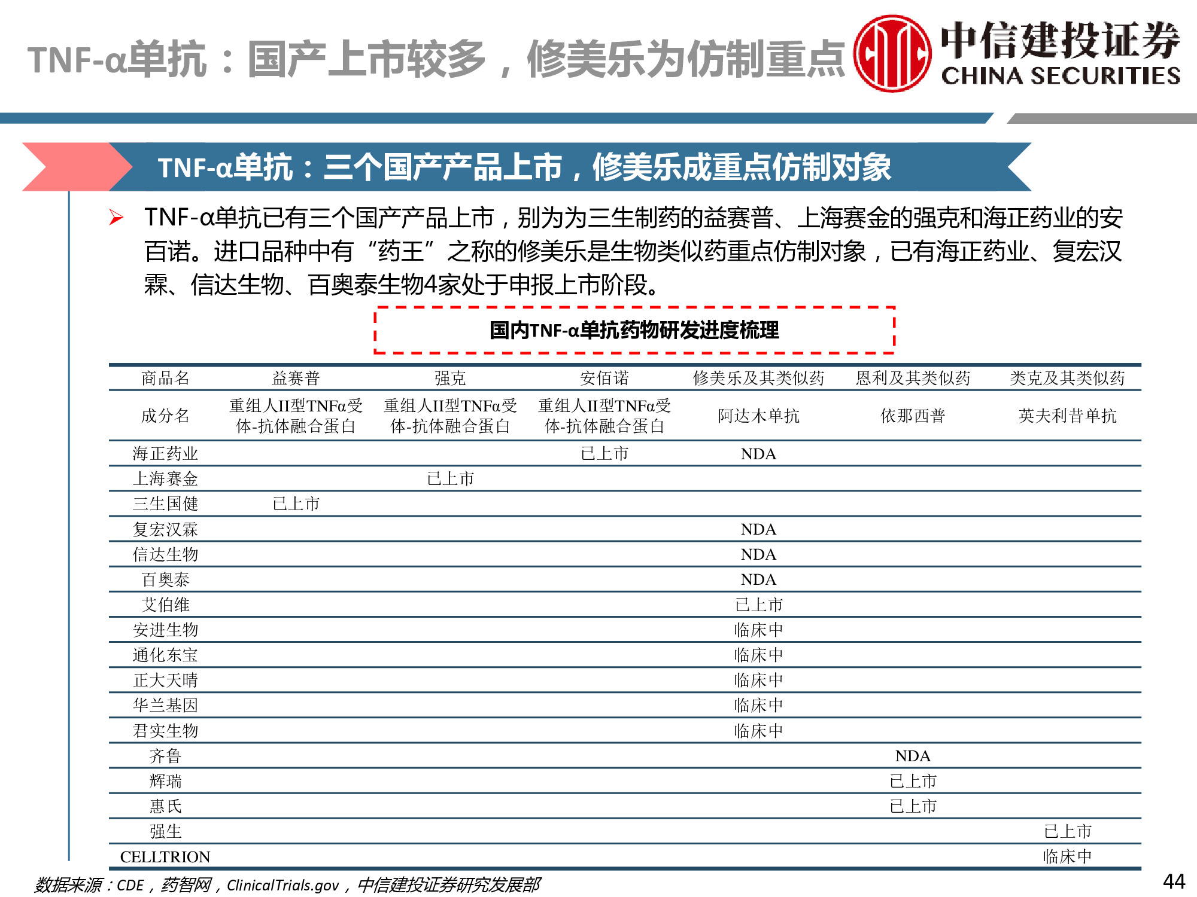The width and height of the screenshot is (1197, 897).
Task: Click the '恩利及其类似药' column header
Action: pos(913,378)
